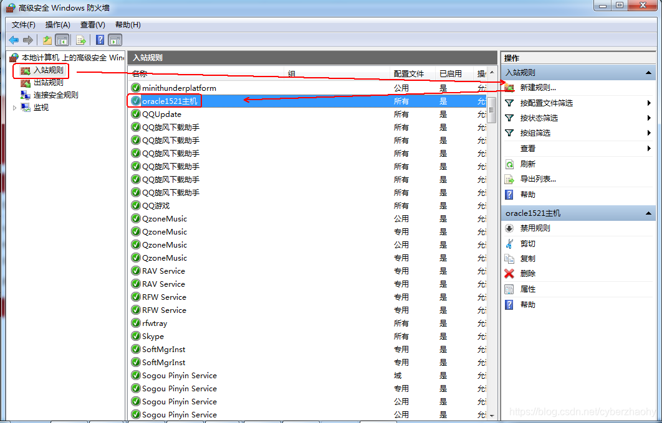Click the 按配置文件筛选 funnel icon

coord(509,103)
